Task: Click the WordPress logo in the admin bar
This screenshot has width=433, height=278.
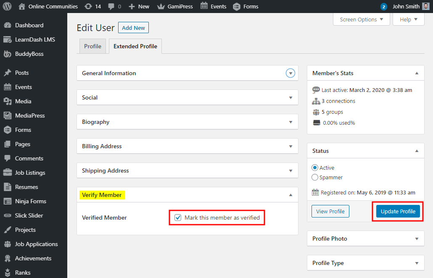Action: click(7, 6)
